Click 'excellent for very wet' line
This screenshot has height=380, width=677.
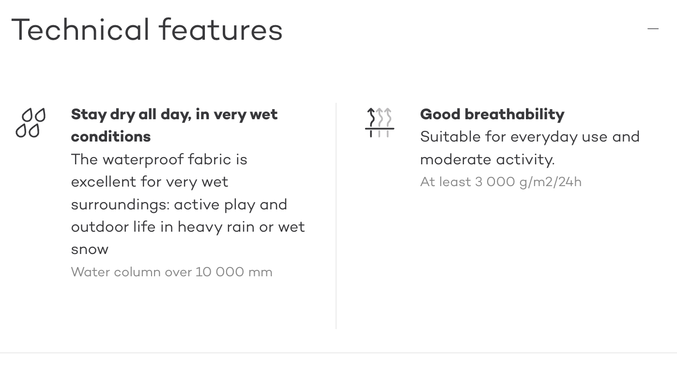[x=149, y=182]
